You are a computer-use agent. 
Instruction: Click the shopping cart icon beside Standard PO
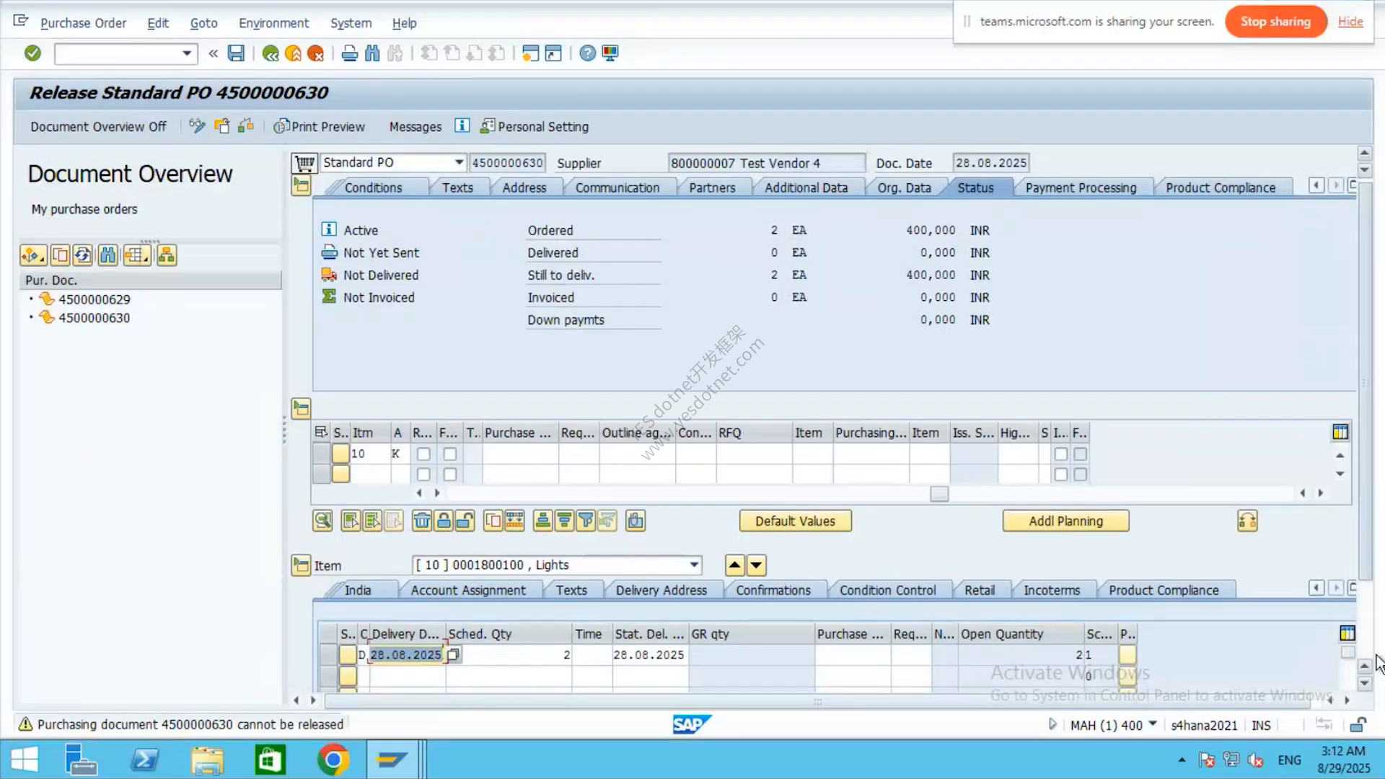click(305, 163)
